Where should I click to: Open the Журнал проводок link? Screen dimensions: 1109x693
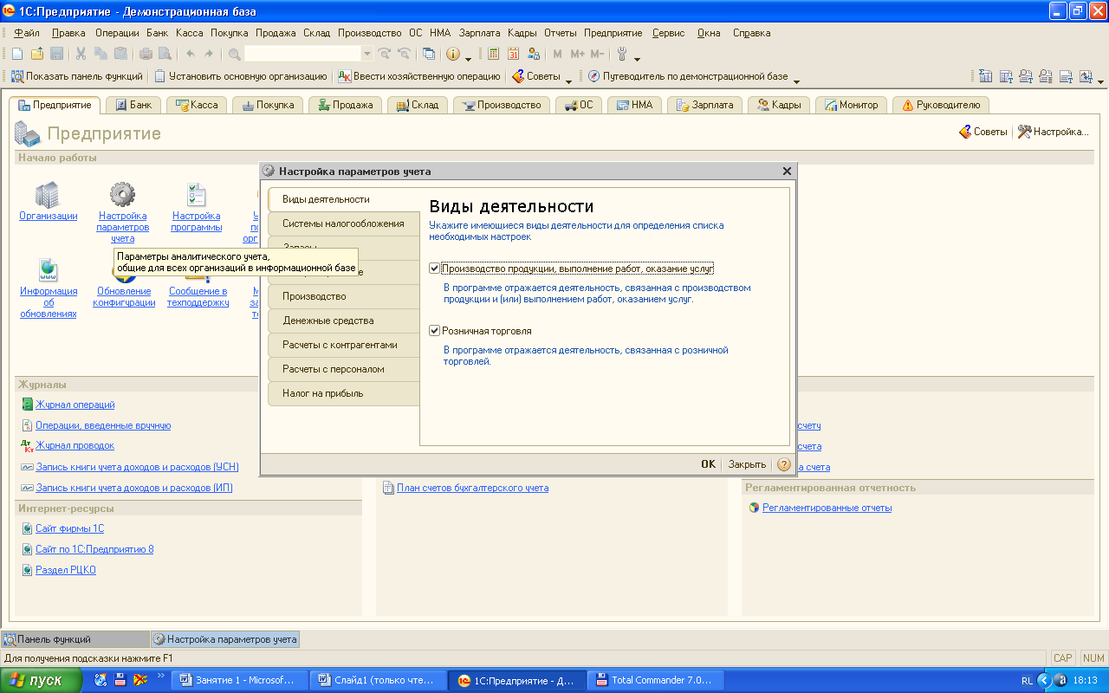75,445
